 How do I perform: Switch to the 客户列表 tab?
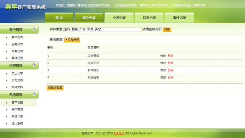coord(89,18)
